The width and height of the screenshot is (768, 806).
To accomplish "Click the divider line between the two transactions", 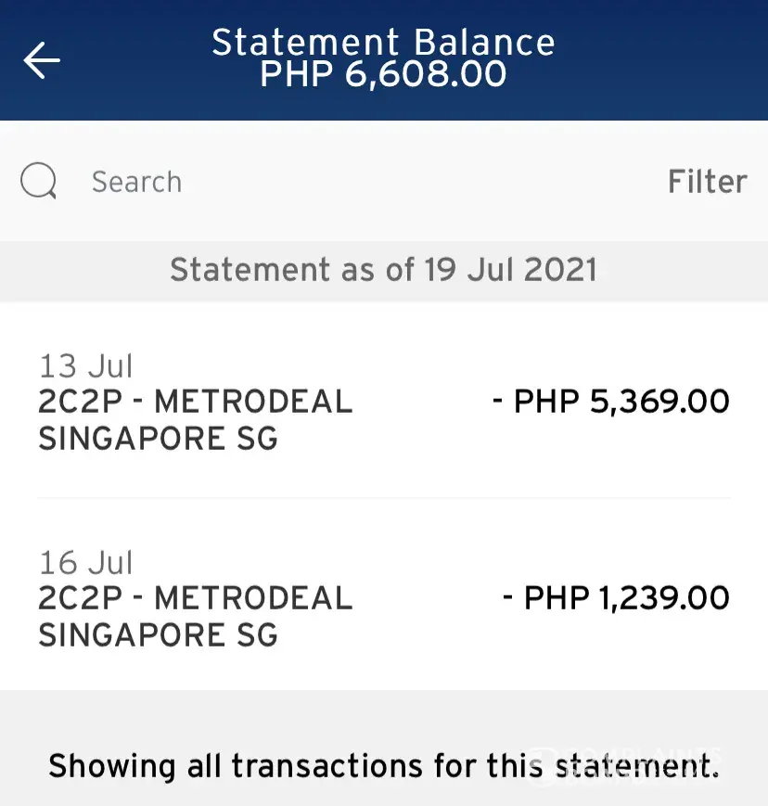I will coord(383,498).
